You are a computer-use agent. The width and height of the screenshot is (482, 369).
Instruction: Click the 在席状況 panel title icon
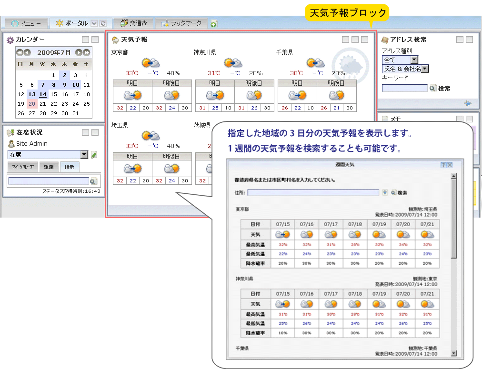(x=10, y=132)
